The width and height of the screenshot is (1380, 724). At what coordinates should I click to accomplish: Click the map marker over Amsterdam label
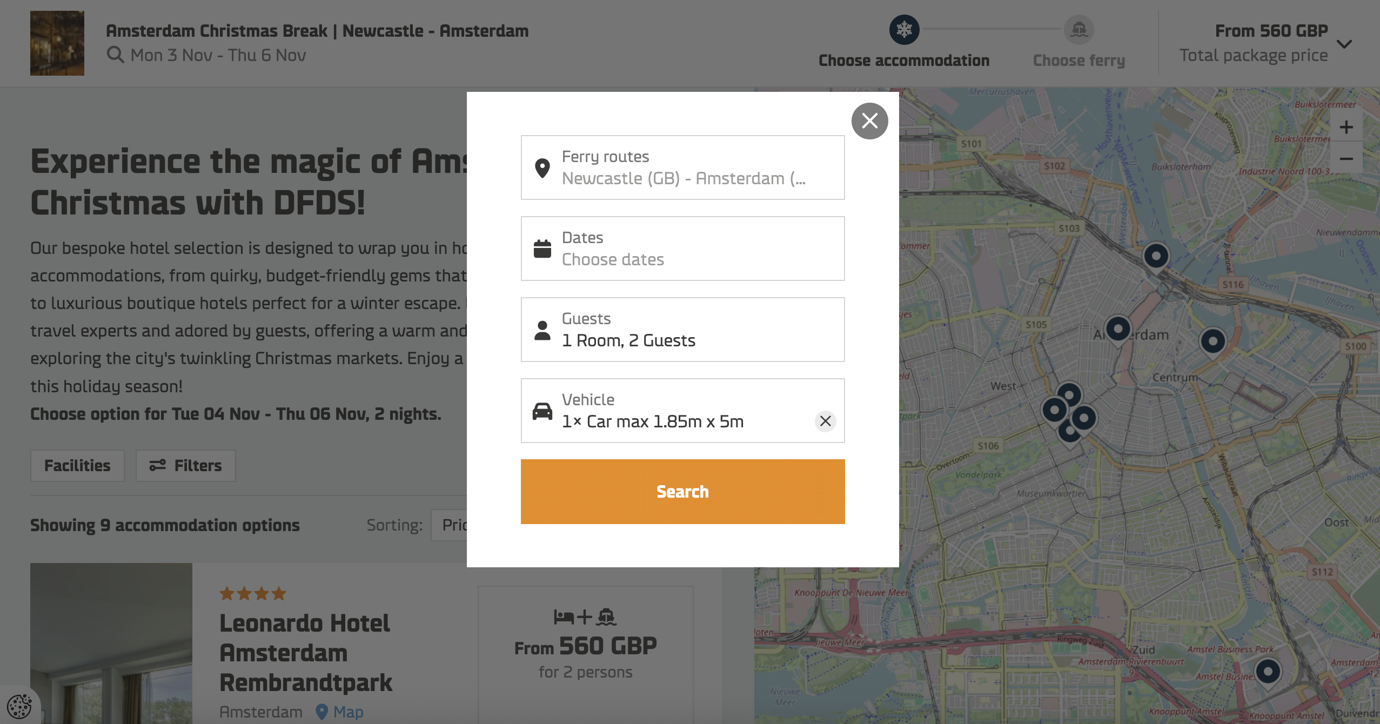(1118, 330)
